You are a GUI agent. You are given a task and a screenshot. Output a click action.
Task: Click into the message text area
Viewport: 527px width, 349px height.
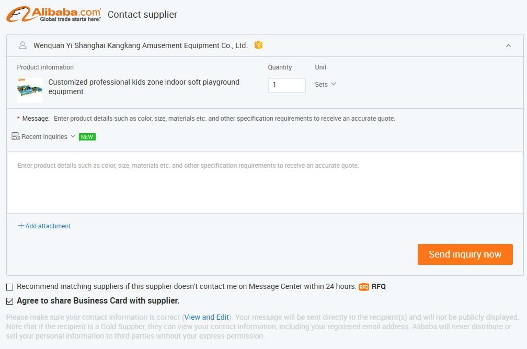pos(265,182)
